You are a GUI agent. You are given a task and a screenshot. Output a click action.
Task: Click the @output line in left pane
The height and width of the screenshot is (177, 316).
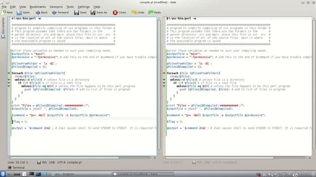coord(84,128)
